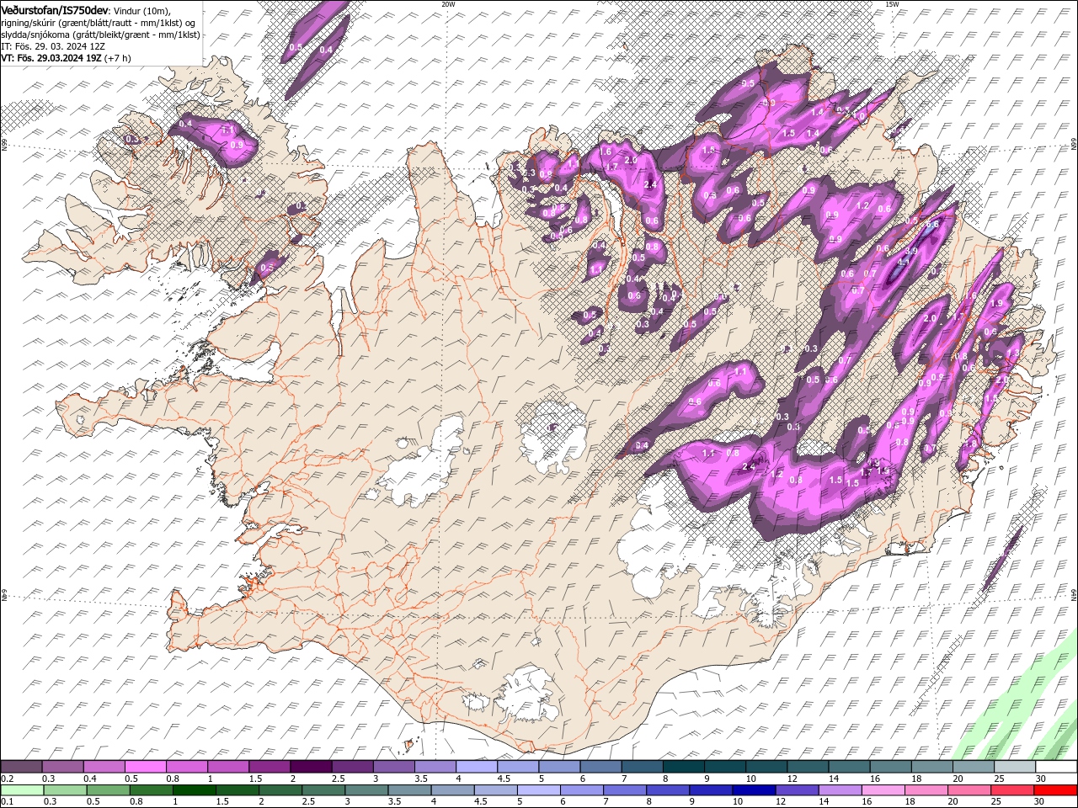Select the light violet swatch labeled 14
The width and height of the screenshot is (1078, 808).
(839, 790)
